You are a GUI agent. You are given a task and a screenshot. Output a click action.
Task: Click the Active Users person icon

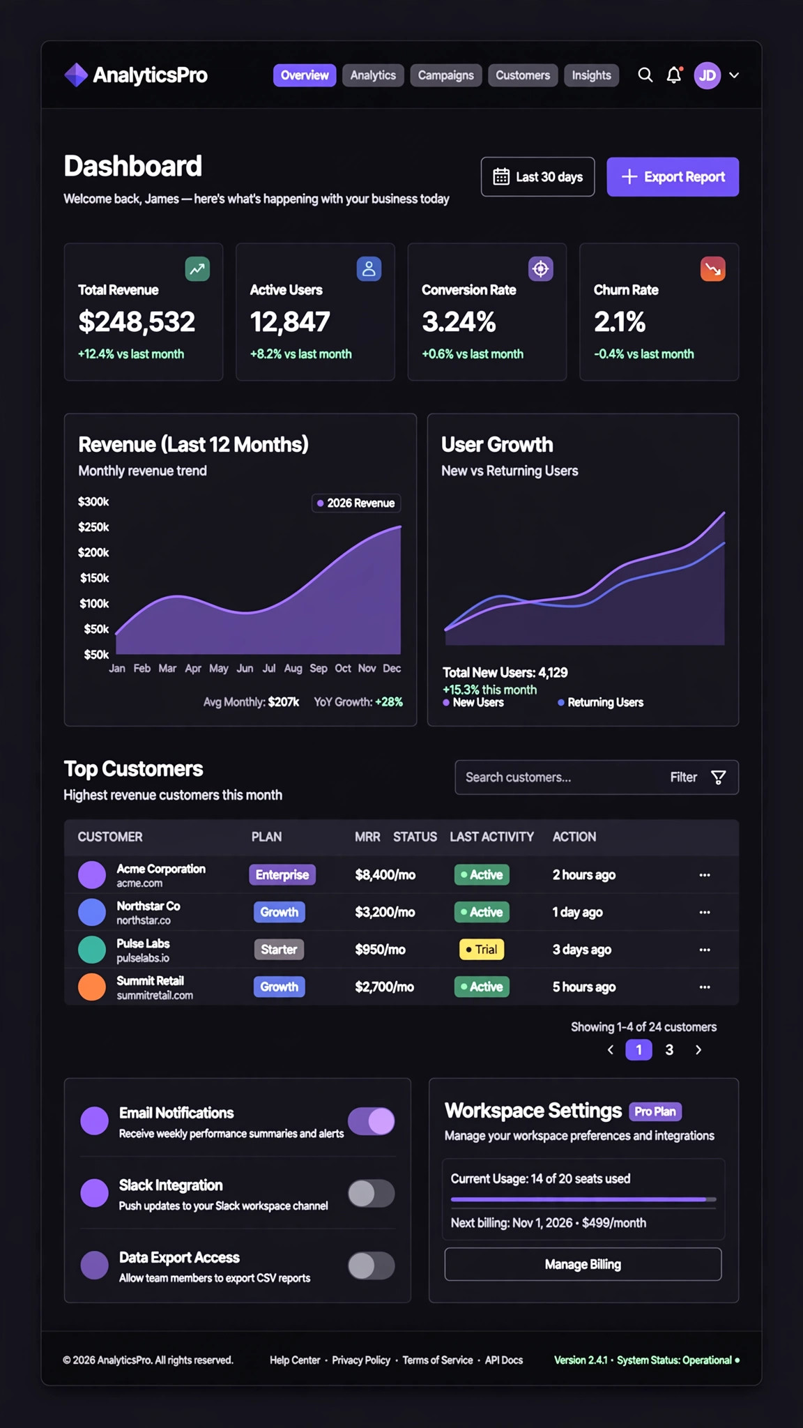click(369, 269)
